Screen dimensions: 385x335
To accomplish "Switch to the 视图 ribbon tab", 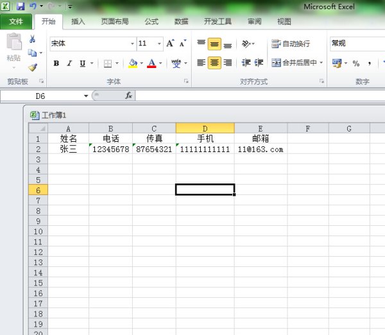I will 284,22.
